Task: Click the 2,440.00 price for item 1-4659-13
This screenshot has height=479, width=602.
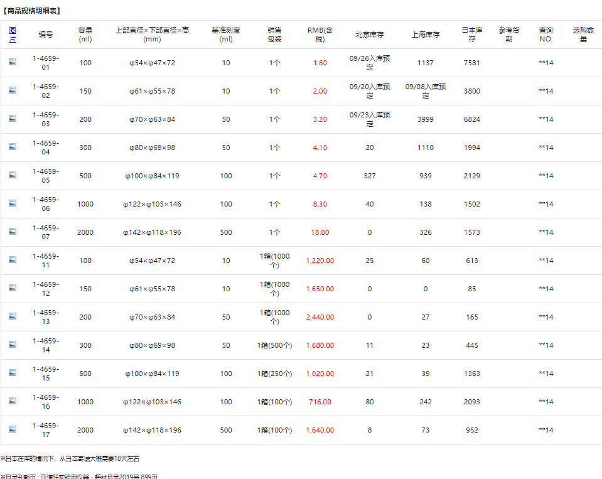Action: click(x=320, y=317)
